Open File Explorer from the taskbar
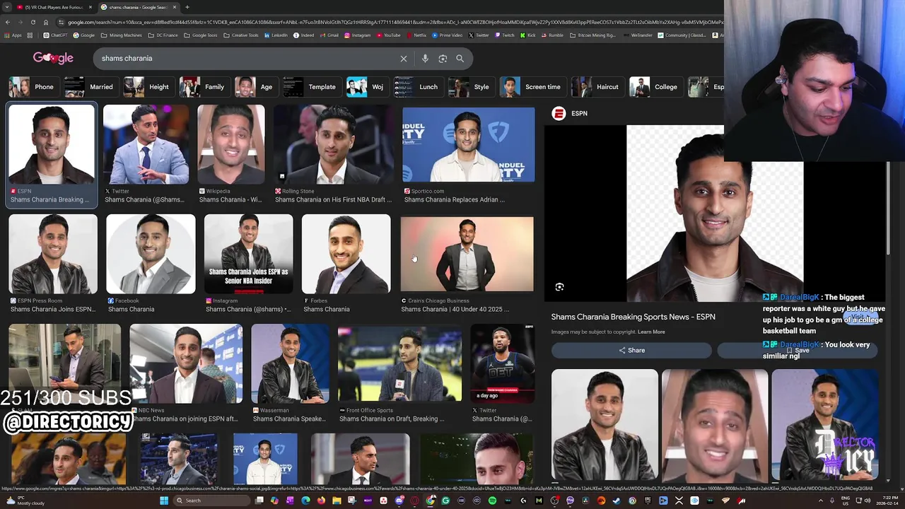905x509 pixels. pyautogui.click(x=337, y=501)
